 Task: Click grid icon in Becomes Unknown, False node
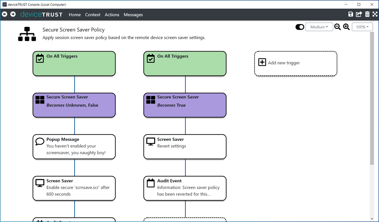click(40, 100)
